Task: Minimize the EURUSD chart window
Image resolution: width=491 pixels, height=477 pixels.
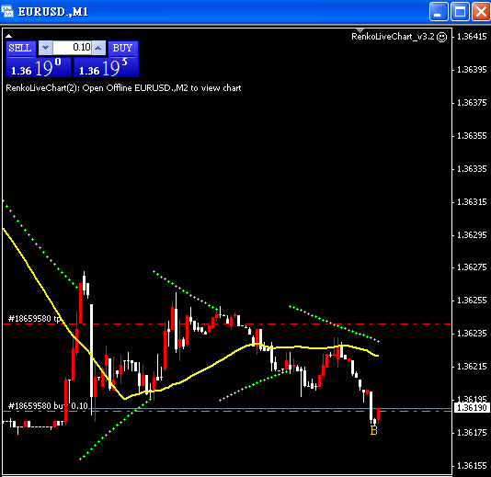Action: tap(439, 12)
